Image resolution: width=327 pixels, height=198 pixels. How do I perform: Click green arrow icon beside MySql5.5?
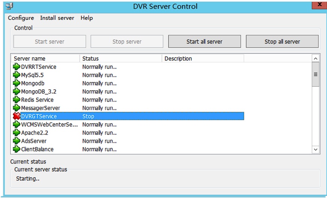[16, 75]
